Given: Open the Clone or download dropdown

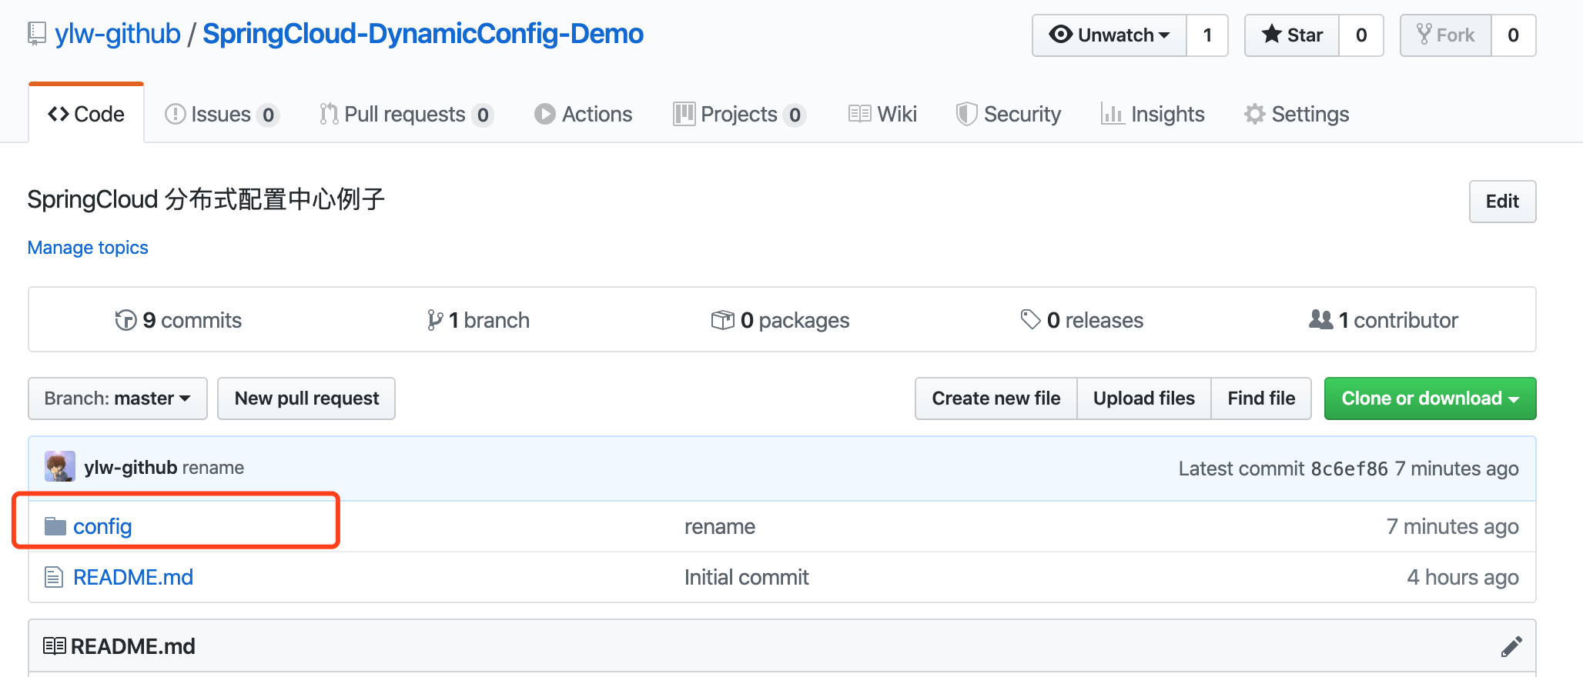Looking at the screenshot, I should click(1430, 399).
